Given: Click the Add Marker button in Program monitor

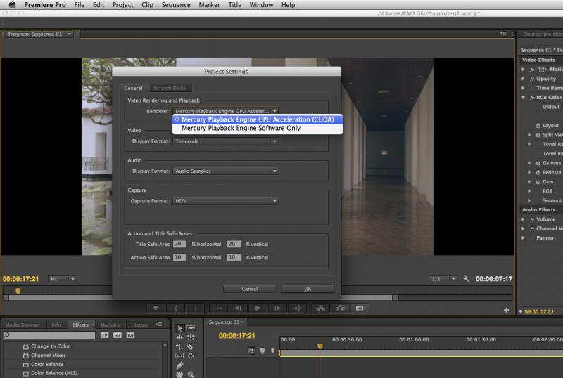Looking at the screenshot, I should 156,308.
